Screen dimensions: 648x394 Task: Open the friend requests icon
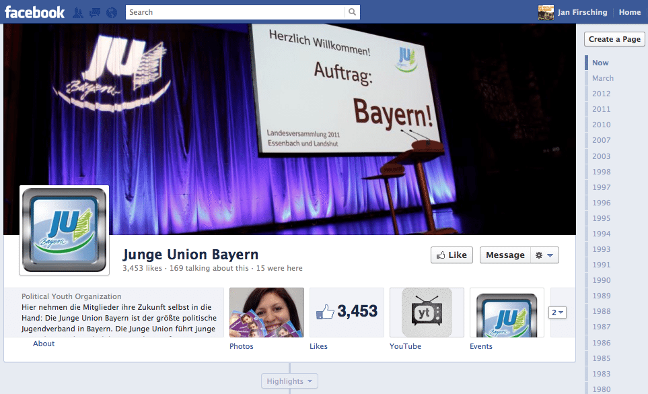[x=77, y=13]
